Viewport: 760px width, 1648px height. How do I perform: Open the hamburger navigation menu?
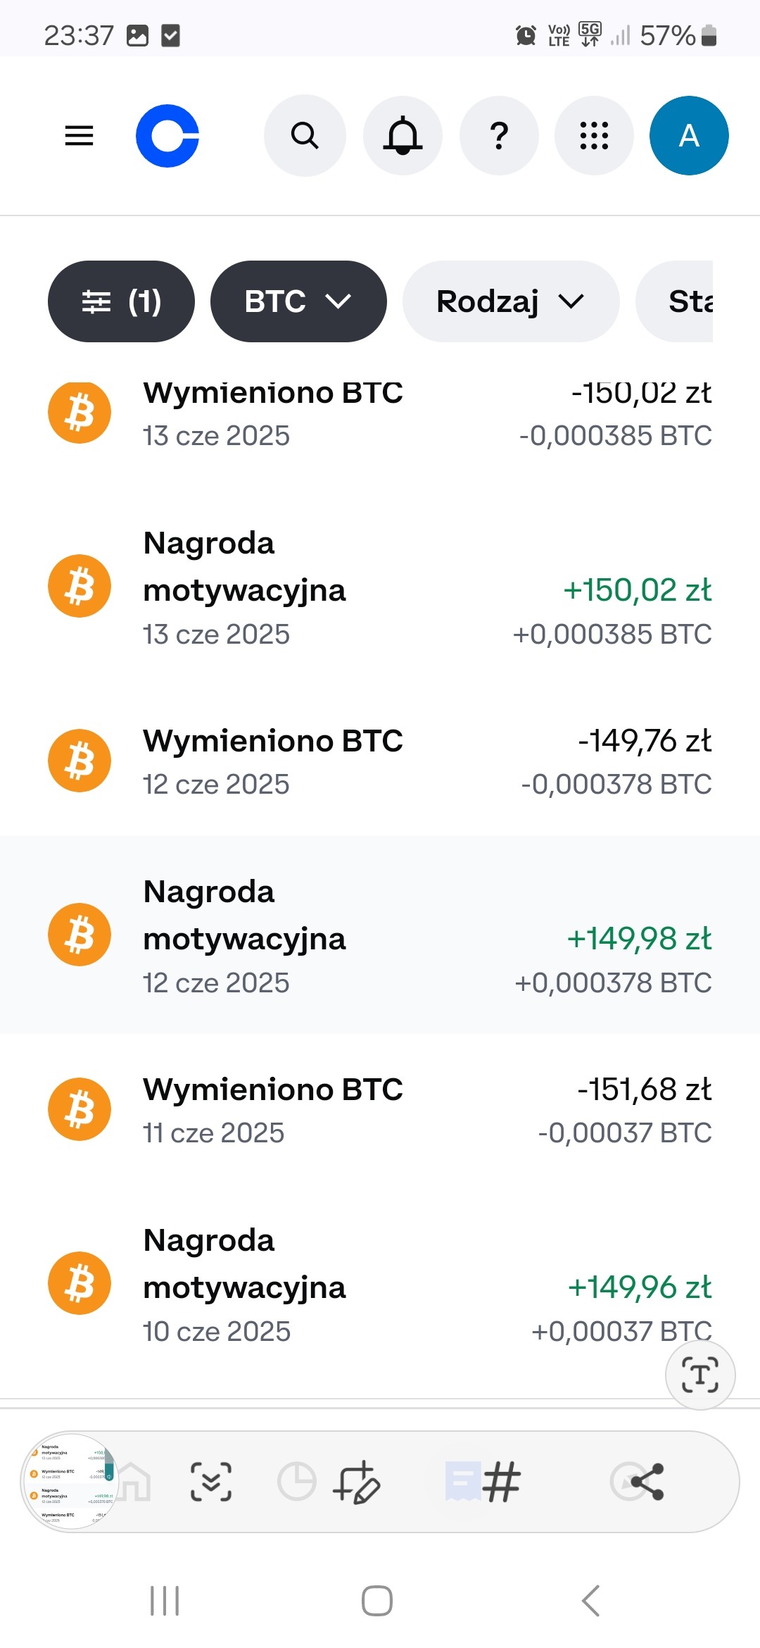(79, 135)
